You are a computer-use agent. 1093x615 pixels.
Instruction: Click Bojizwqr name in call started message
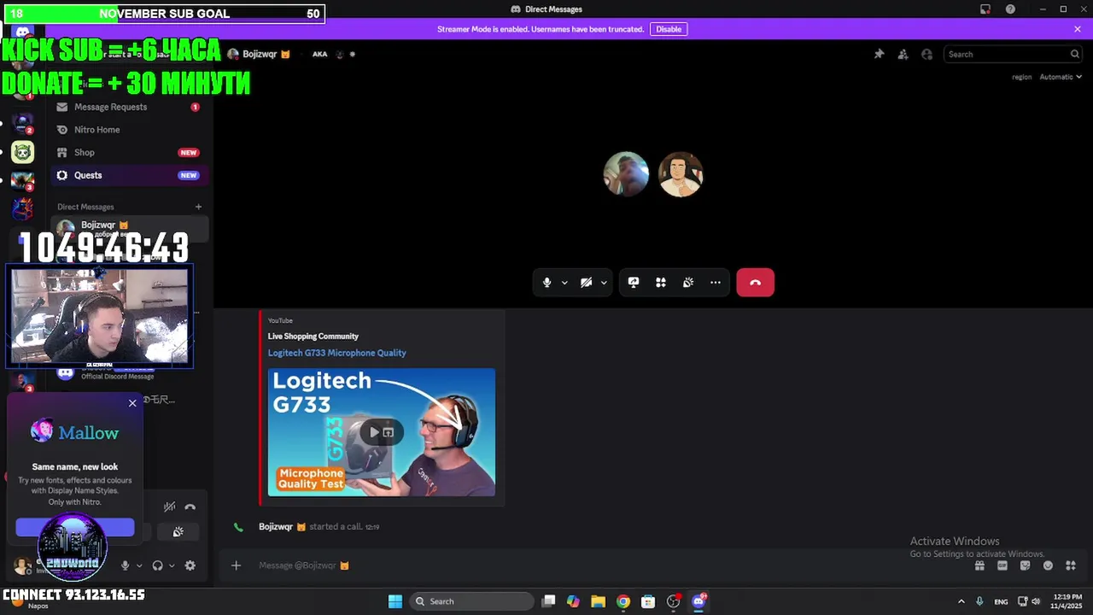(276, 527)
